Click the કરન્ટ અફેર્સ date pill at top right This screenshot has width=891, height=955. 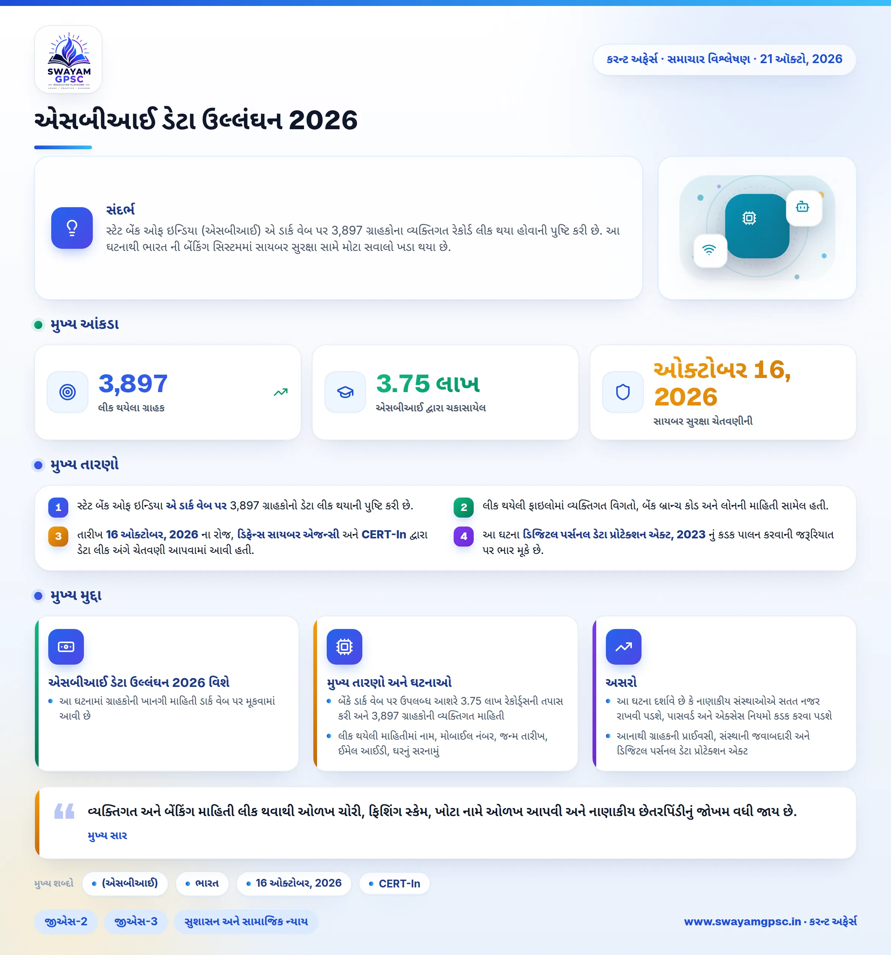(x=724, y=59)
